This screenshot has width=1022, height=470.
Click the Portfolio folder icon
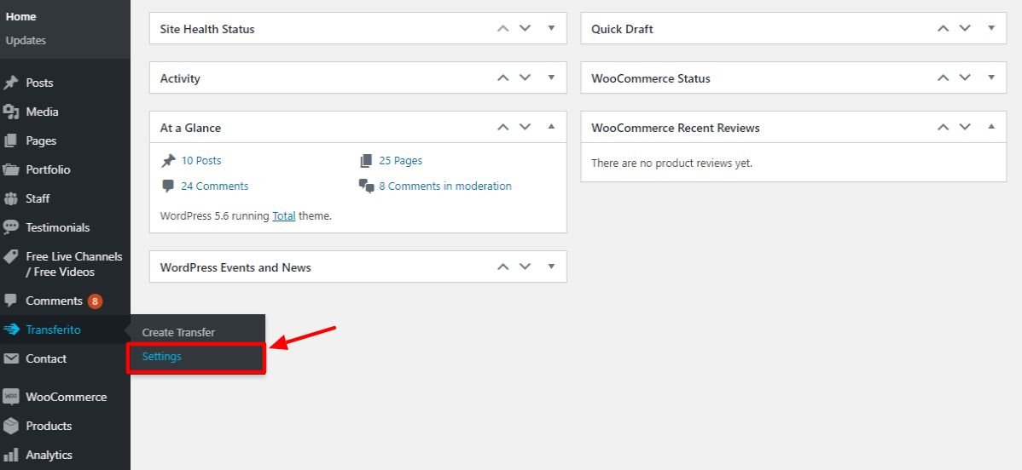point(10,170)
